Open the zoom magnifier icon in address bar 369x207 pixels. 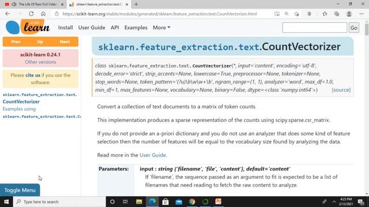click(x=287, y=14)
